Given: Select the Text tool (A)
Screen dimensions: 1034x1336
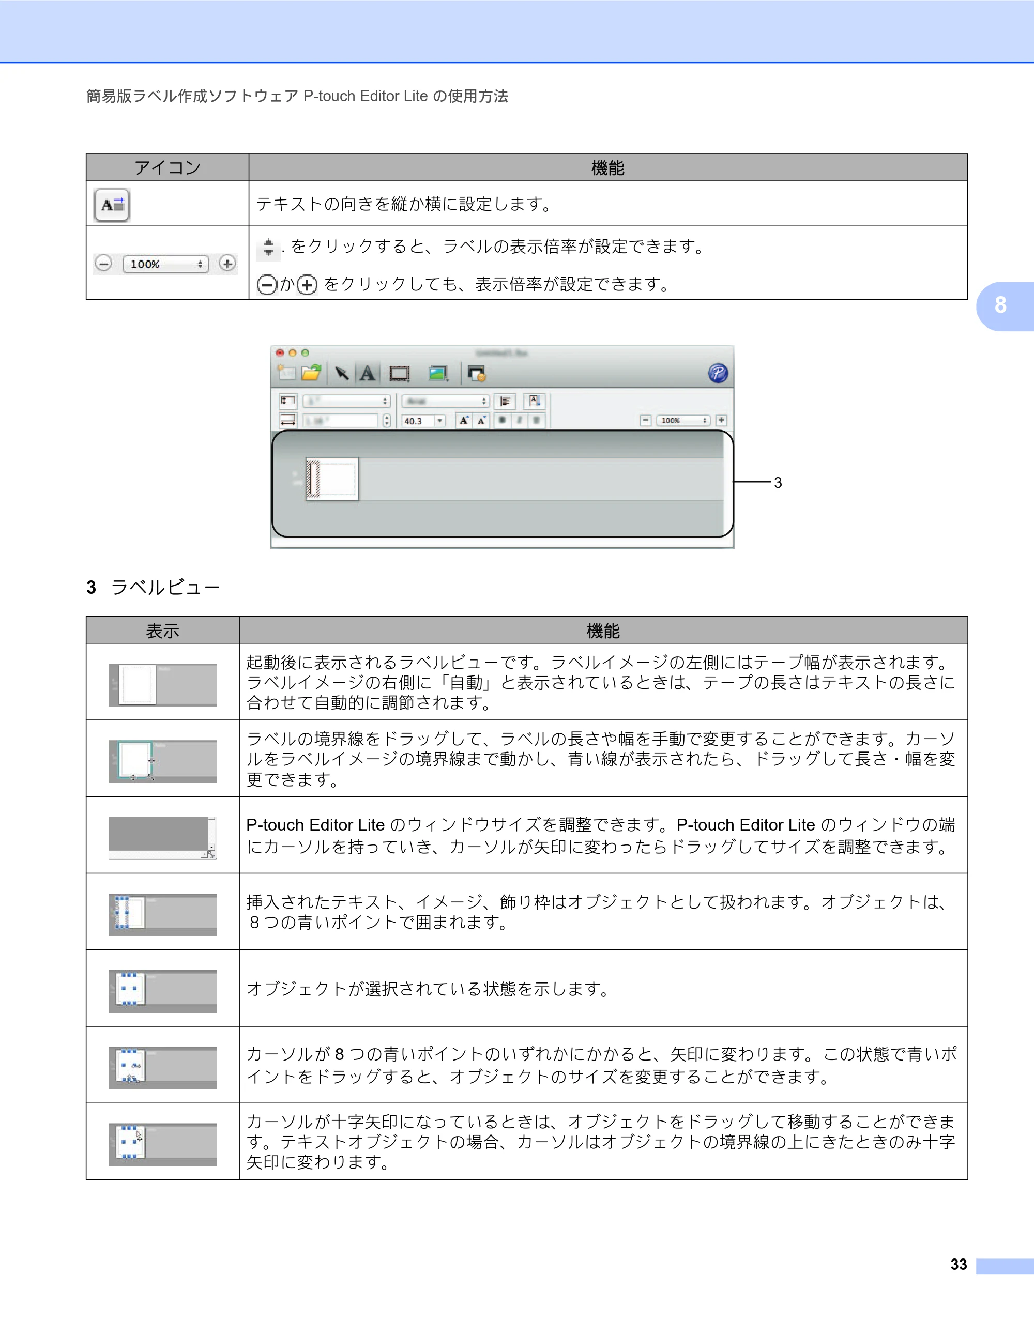Looking at the screenshot, I should [367, 373].
